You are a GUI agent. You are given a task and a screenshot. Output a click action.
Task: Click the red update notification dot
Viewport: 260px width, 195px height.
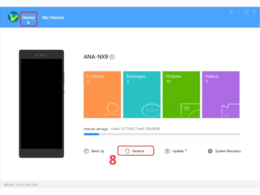(186, 150)
